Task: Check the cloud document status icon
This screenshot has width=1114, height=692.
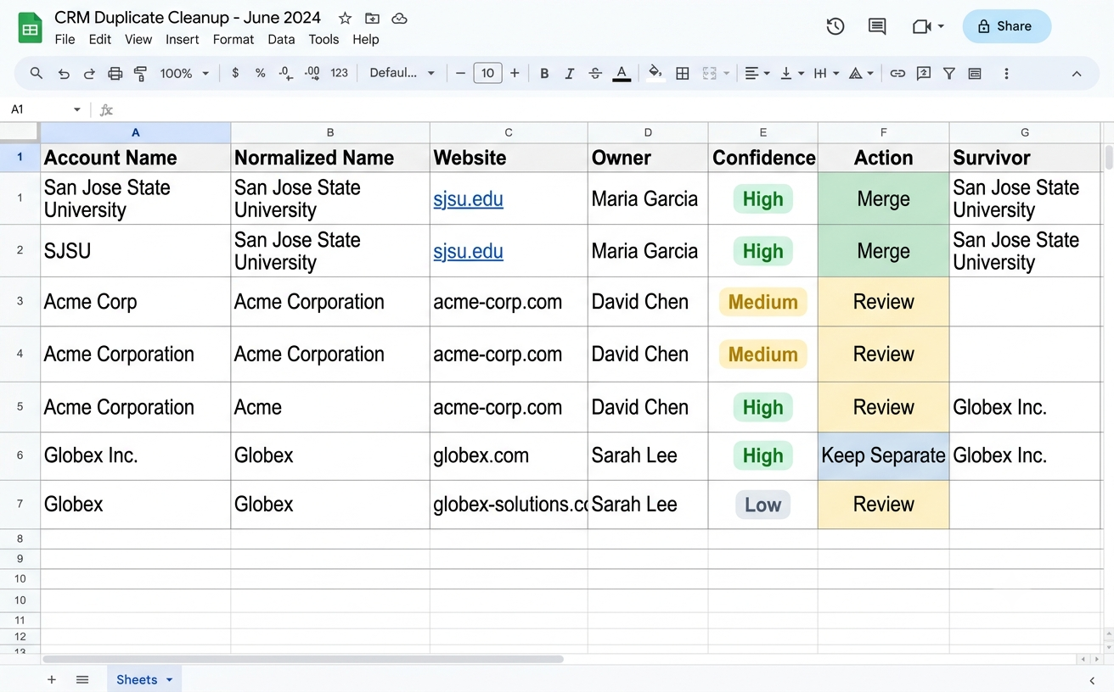Action: [399, 18]
